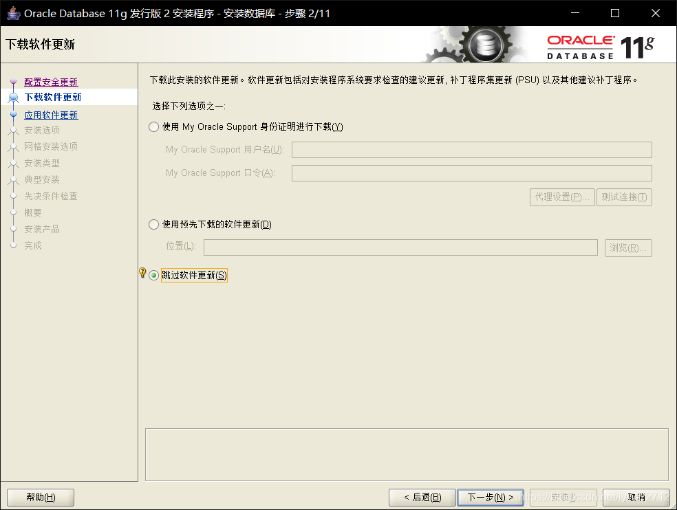This screenshot has height=510, width=677.
Task: Close the installer window
Action: [x=656, y=13]
